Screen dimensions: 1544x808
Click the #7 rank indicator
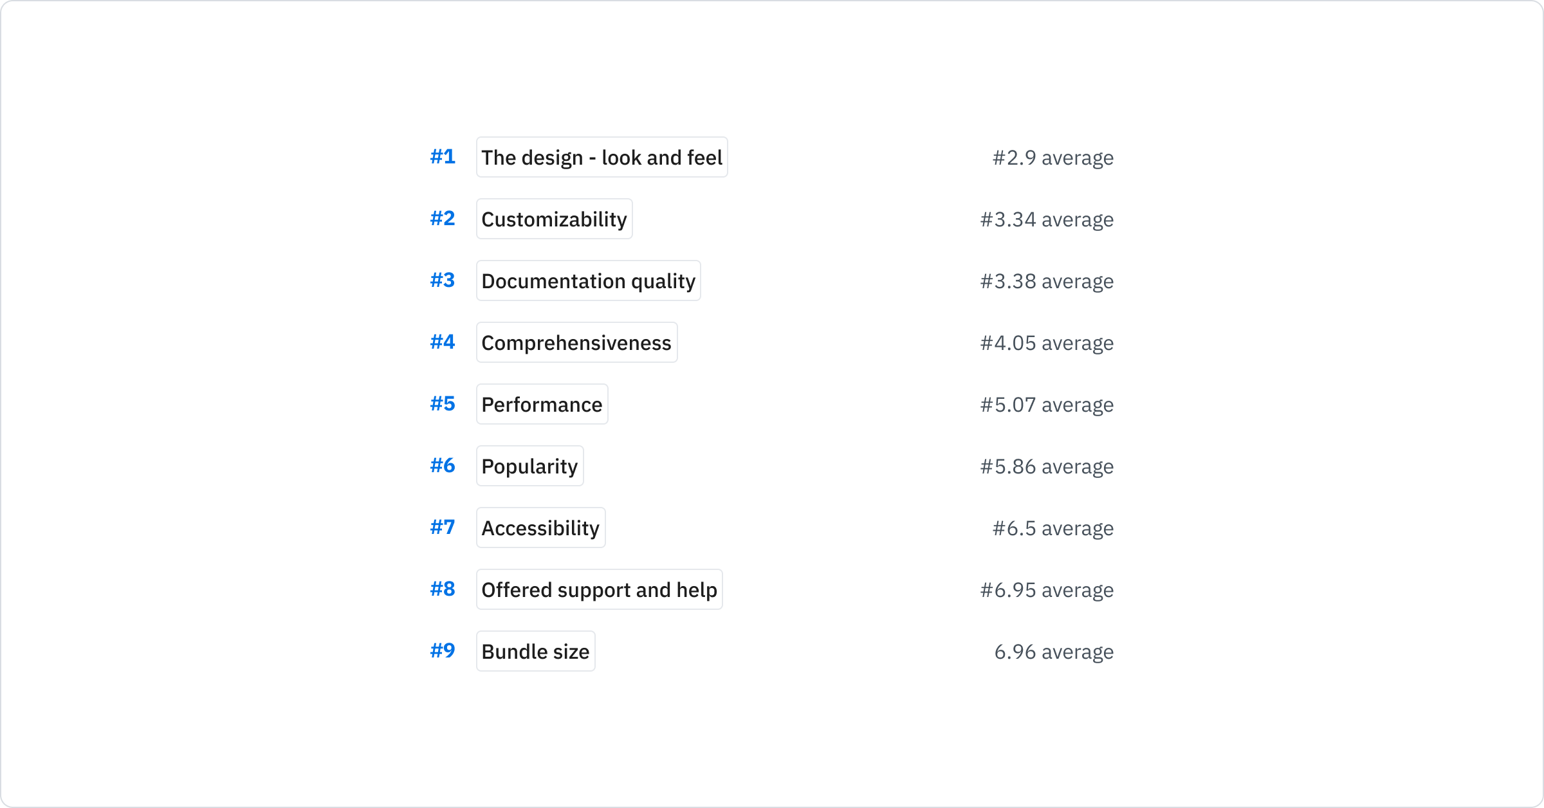pyautogui.click(x=443, y=528)
